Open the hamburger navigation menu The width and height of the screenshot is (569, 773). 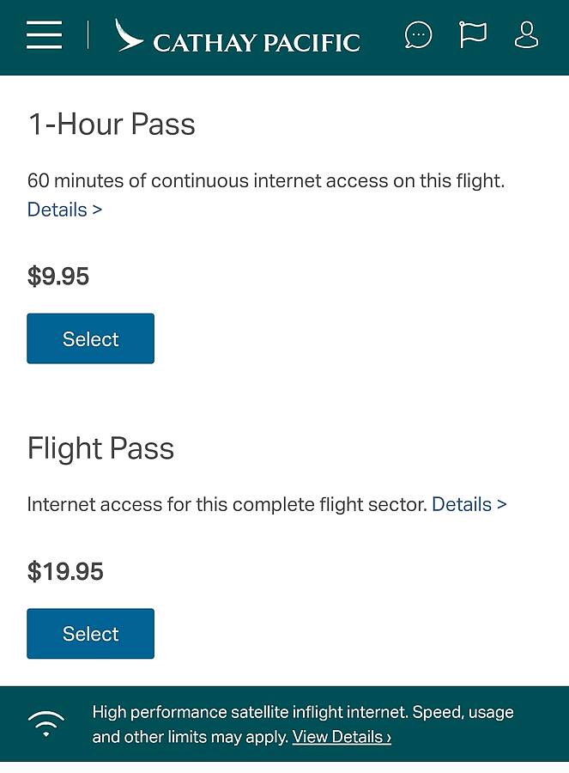(x=44, y=36)
